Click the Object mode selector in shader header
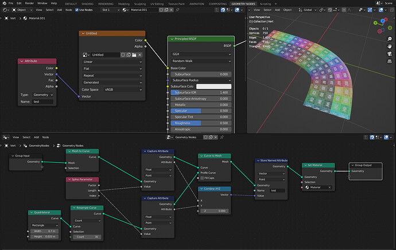The image size is (396, 250). [x=22, y=10]
